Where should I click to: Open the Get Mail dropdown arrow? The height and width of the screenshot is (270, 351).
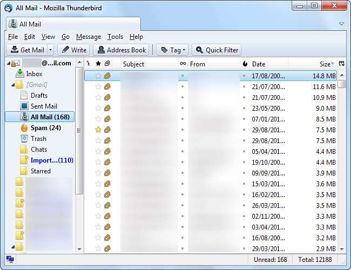51,50
